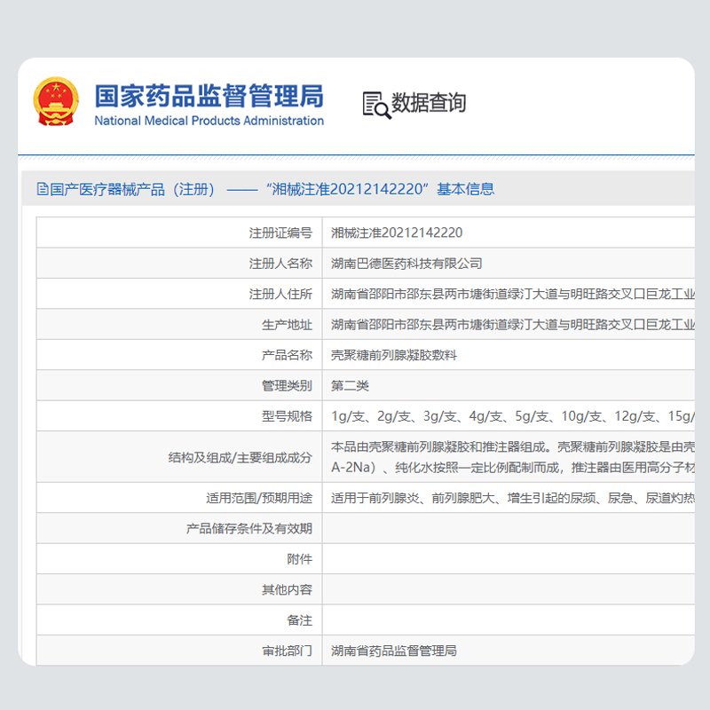Select text starting 本品由壳聚糖前列腺凝胶
Screen dimensions: 710x710
513,447
